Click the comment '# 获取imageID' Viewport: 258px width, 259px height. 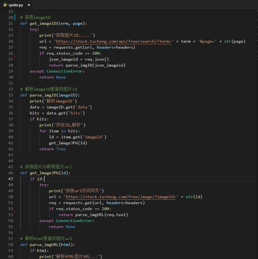point(35,17)
